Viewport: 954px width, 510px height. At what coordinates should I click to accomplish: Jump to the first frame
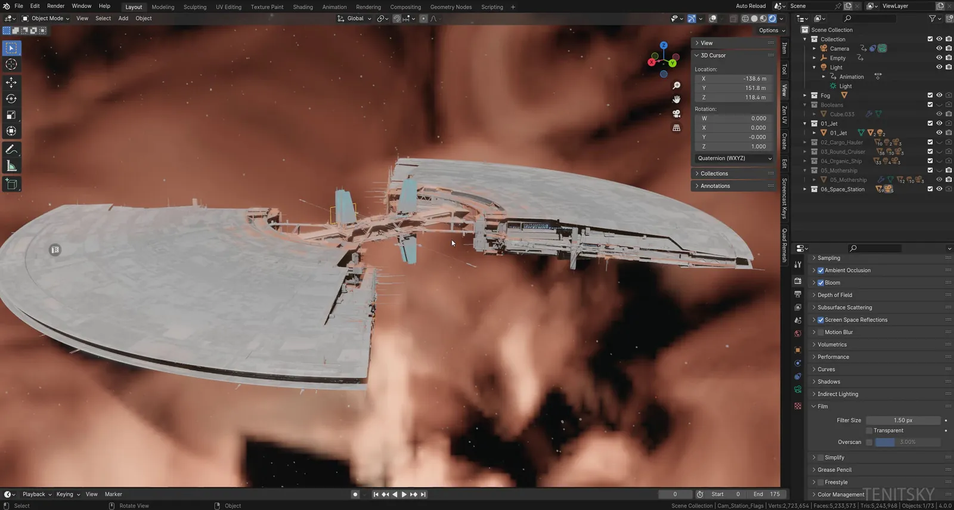376,494
